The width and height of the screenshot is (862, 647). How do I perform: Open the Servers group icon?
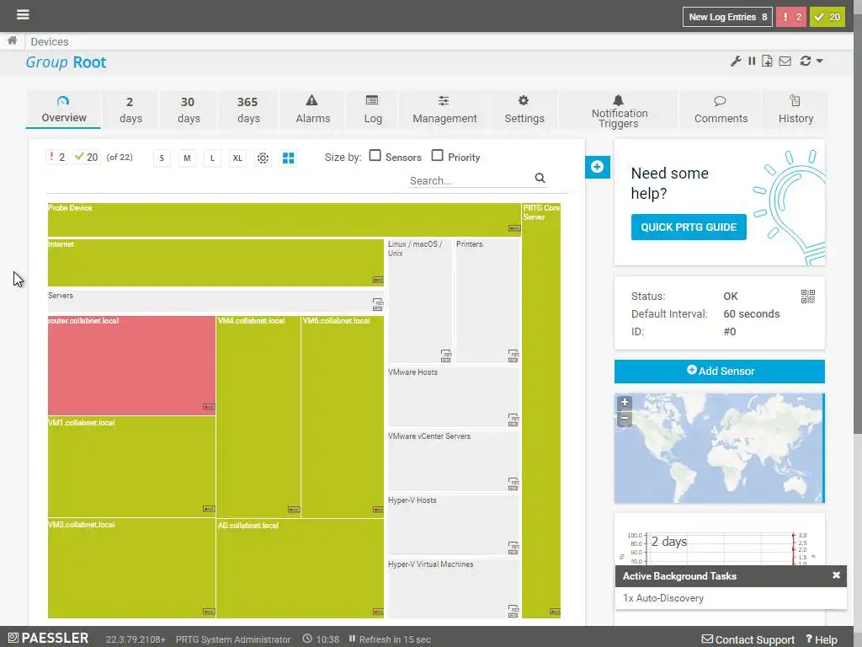pos(378,303)
